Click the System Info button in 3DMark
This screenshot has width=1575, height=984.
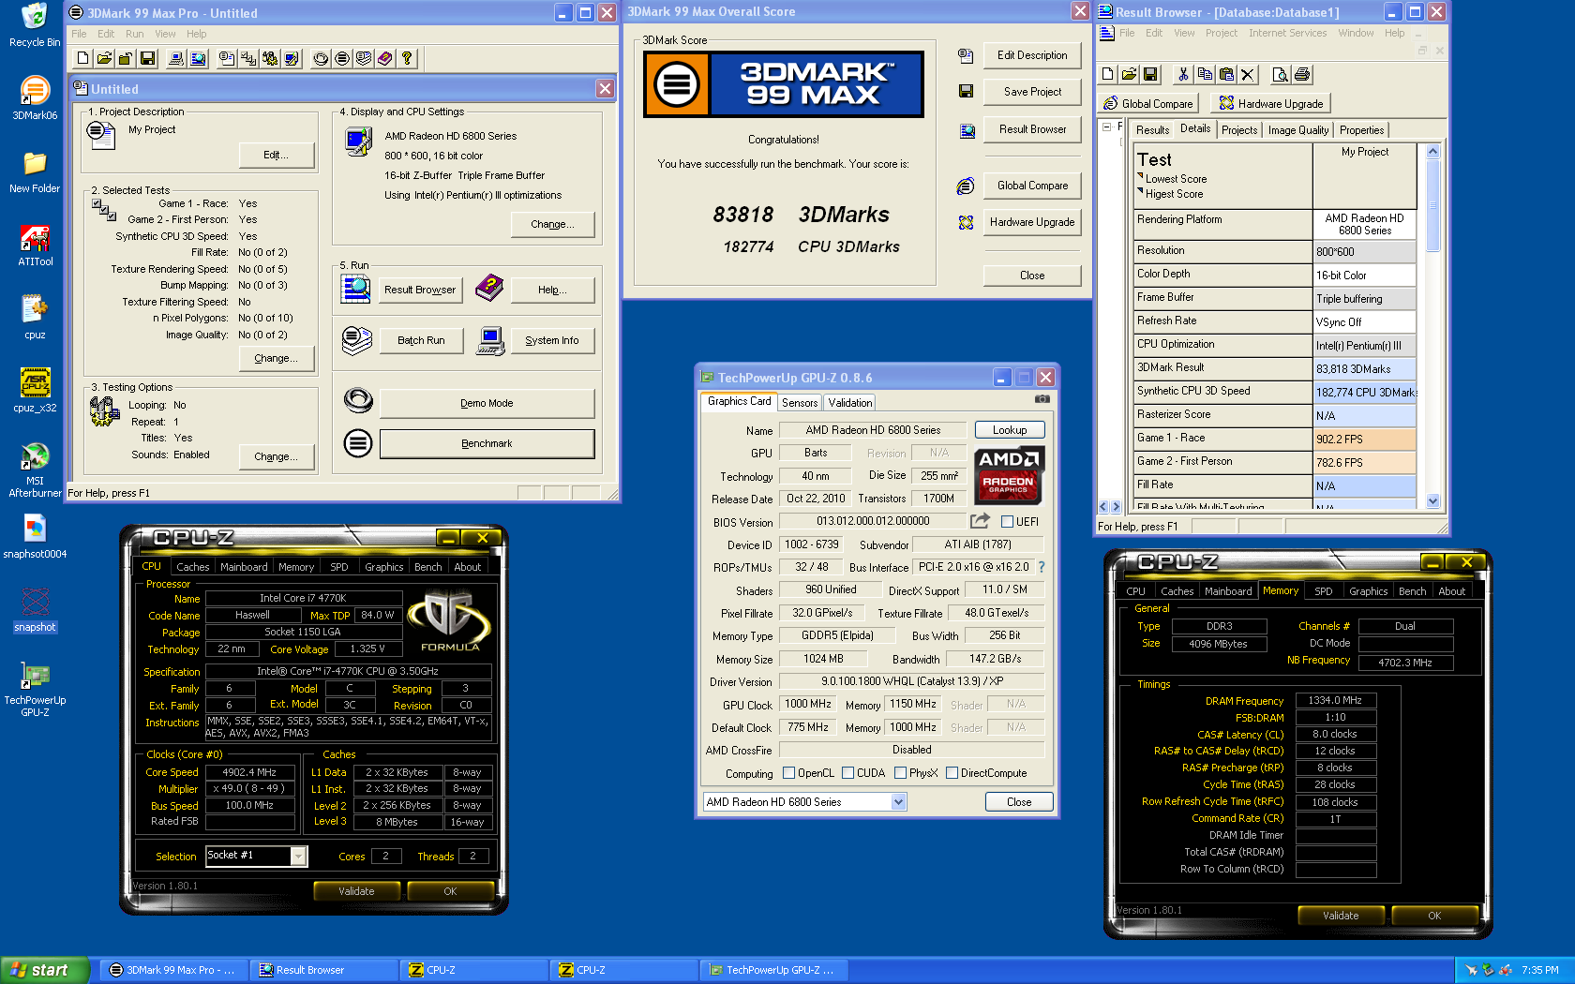pos(552,340)
